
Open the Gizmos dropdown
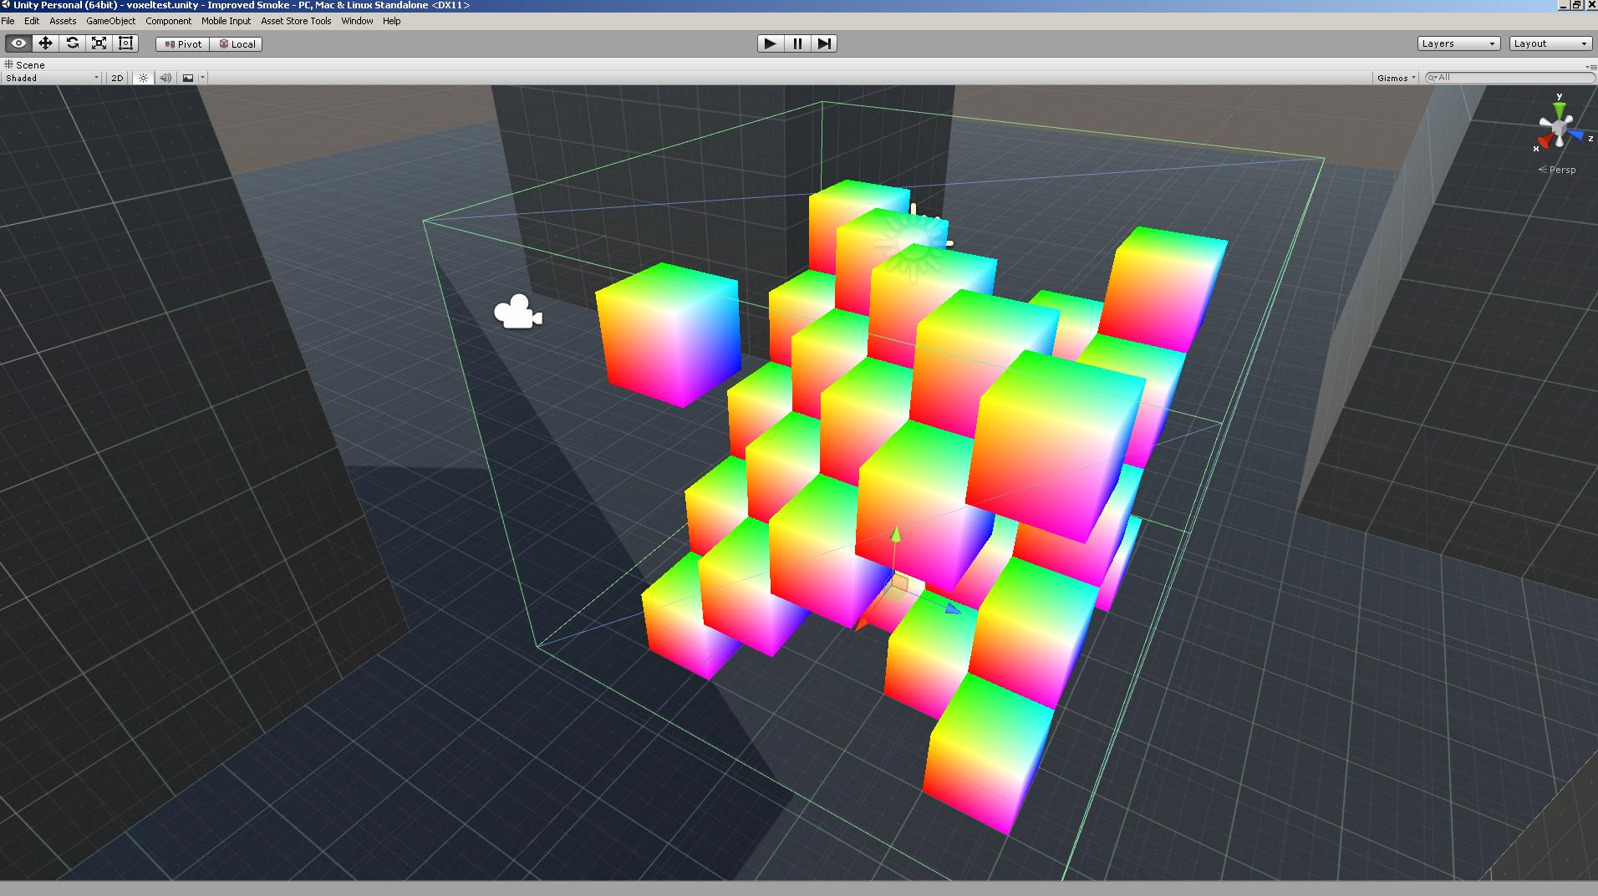[1396, 77]
